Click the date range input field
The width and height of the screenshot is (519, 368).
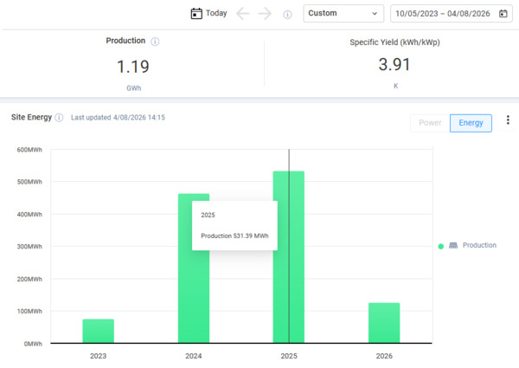coord(443,14)
